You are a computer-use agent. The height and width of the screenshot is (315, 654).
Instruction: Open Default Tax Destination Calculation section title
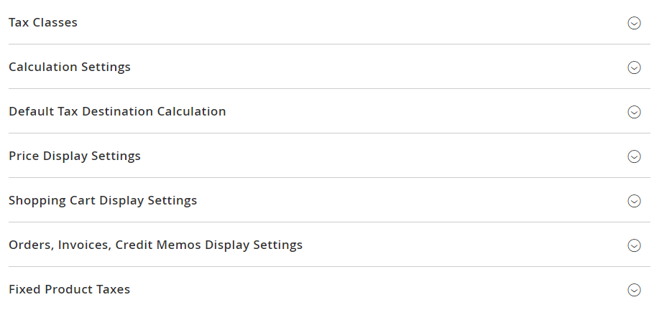117,111
